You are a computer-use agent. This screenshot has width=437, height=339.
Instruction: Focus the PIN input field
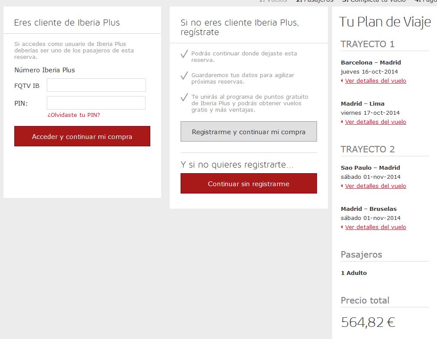(x=96, y=103)
